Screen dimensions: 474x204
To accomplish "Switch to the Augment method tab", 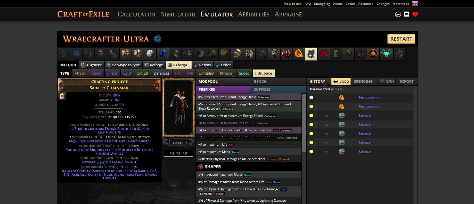I will click(x=91, y=65).
